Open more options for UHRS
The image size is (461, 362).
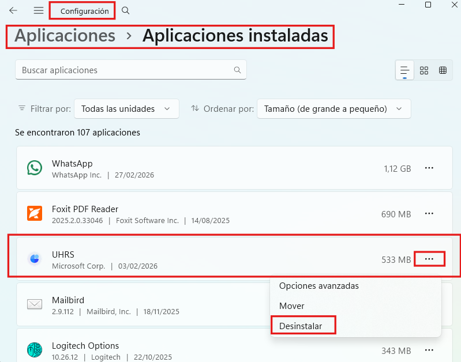point(429,259)
